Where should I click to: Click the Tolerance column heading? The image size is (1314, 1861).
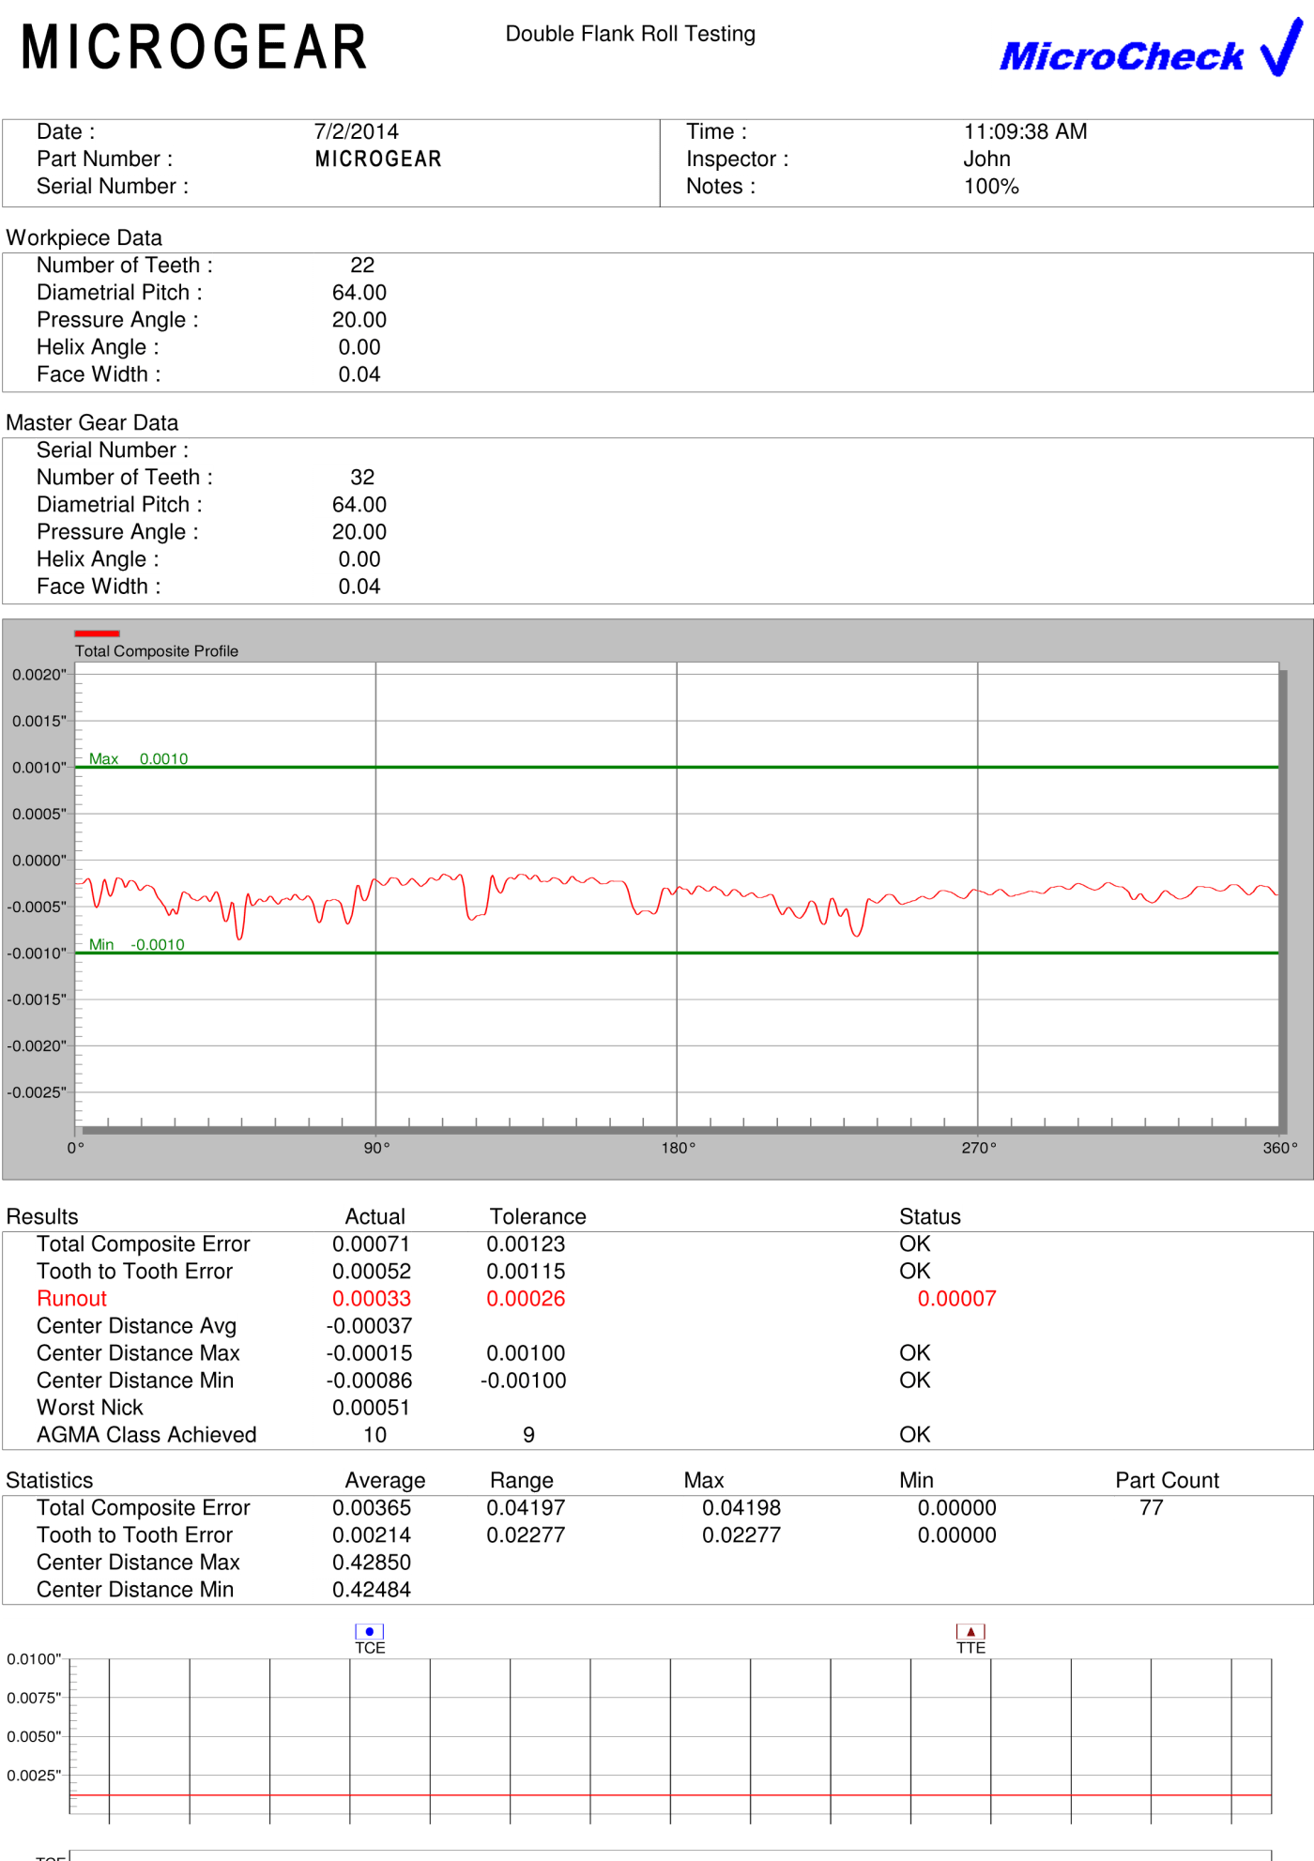click(x=538, y=1217)
